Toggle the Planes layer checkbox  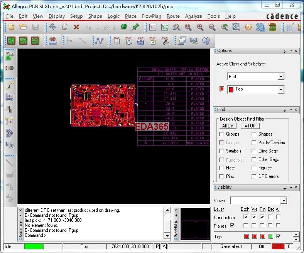tap(232, 226)
